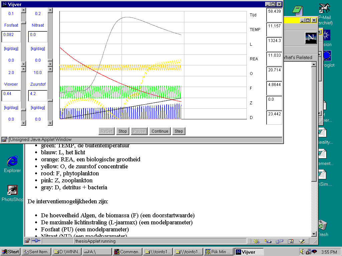This screenshot has width=342, height=256.
Task: Switch to A:\ taskbar window
Action: (97, 252)
